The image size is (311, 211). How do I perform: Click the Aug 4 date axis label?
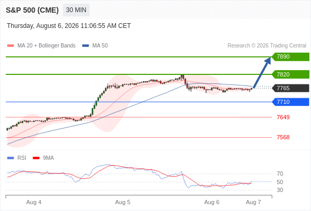tap(34, 202)
